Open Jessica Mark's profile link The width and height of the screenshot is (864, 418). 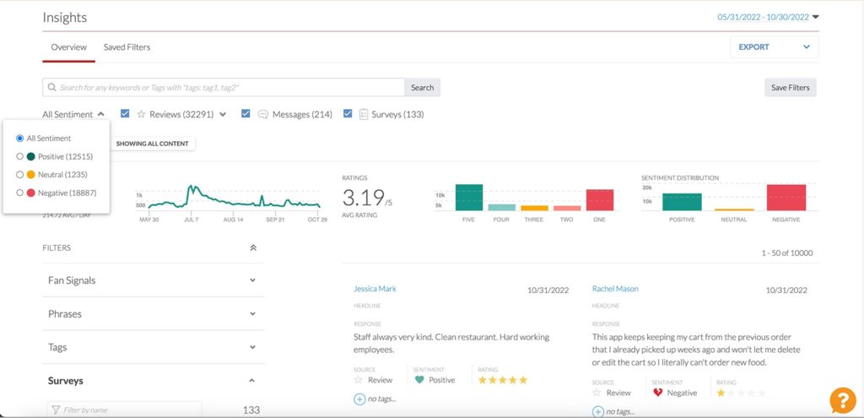(375, 289)
